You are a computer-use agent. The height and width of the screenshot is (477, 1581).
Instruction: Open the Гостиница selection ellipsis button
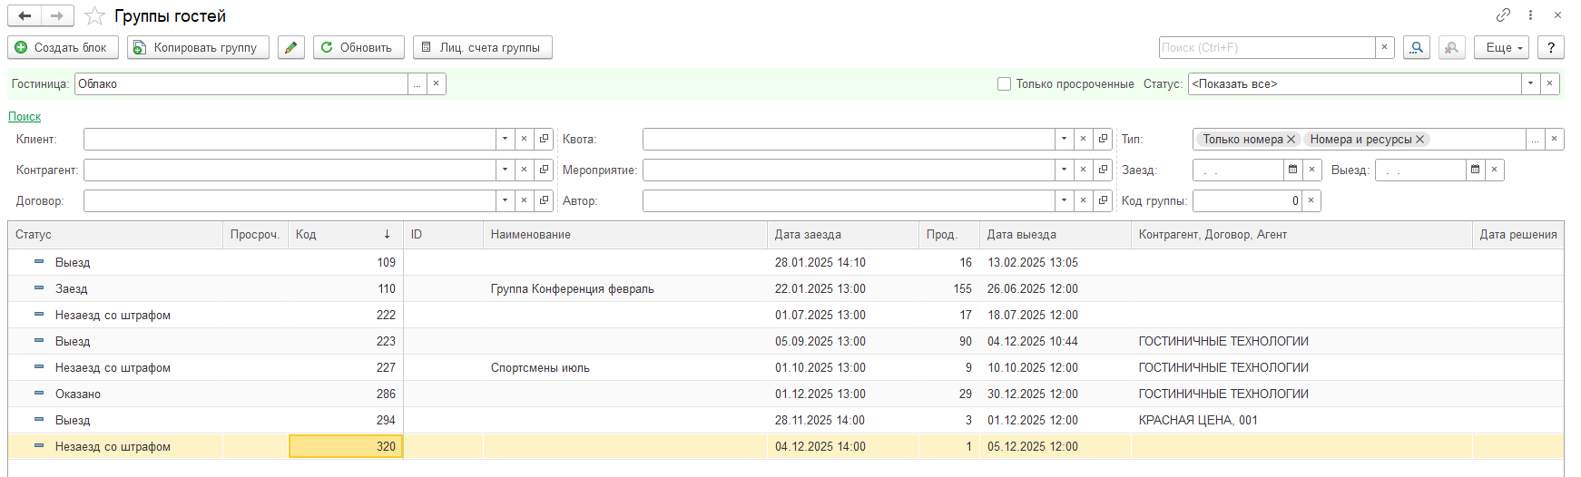pos(417,83)
